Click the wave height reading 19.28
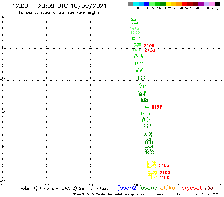224x197 pixels. (x=148, y=134)
